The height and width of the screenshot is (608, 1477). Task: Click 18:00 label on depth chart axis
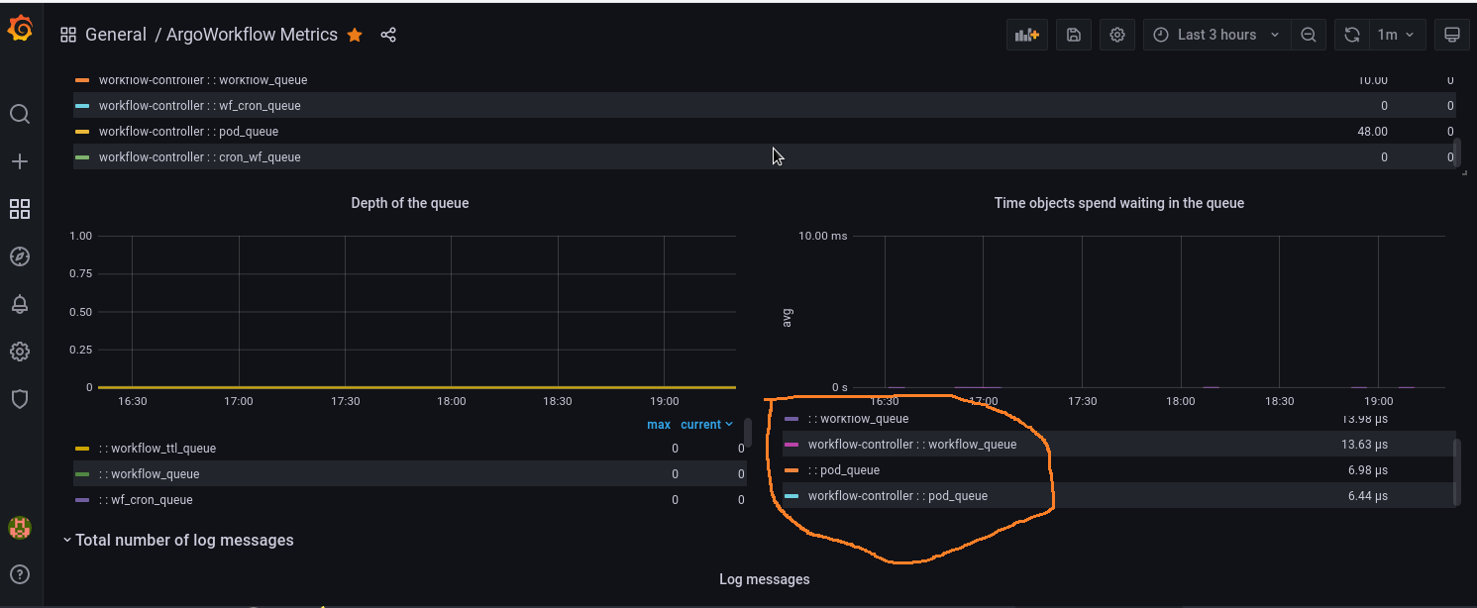(451, 402)
